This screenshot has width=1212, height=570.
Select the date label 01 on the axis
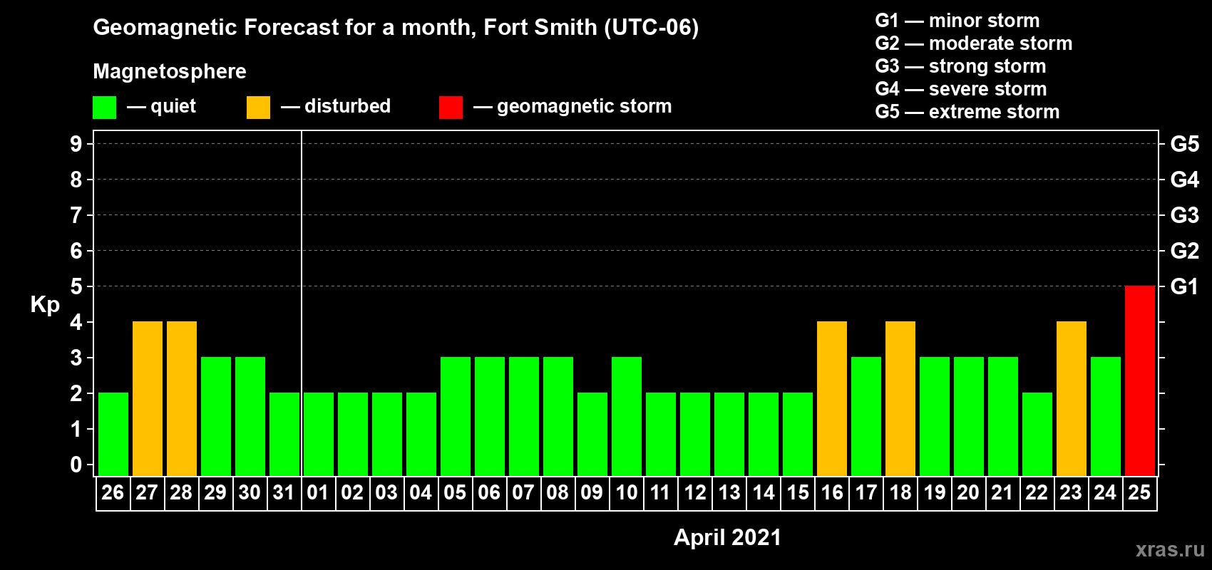(x=318, y=493)
